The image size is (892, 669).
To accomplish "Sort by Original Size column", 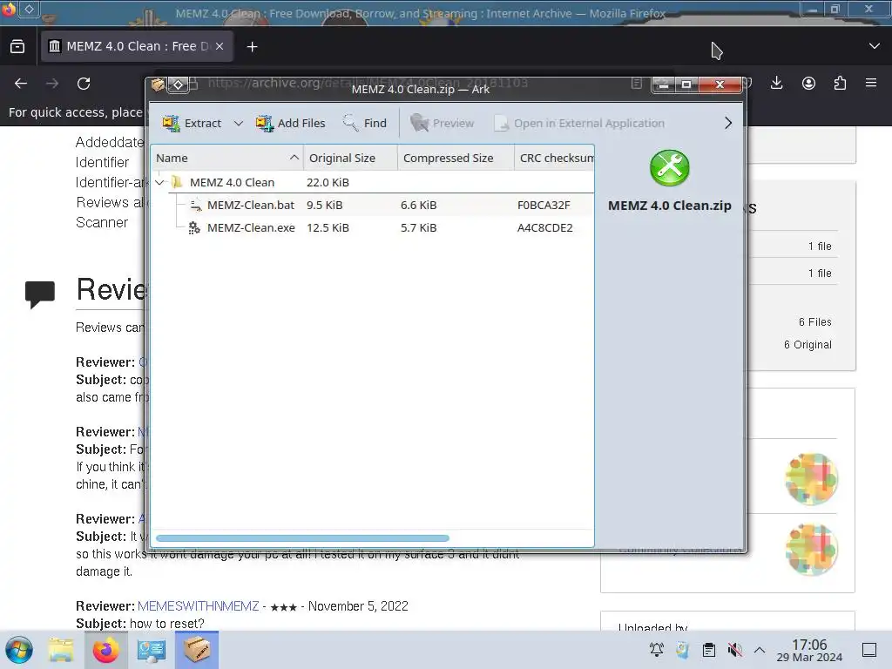I will click(x=350, y=159).
